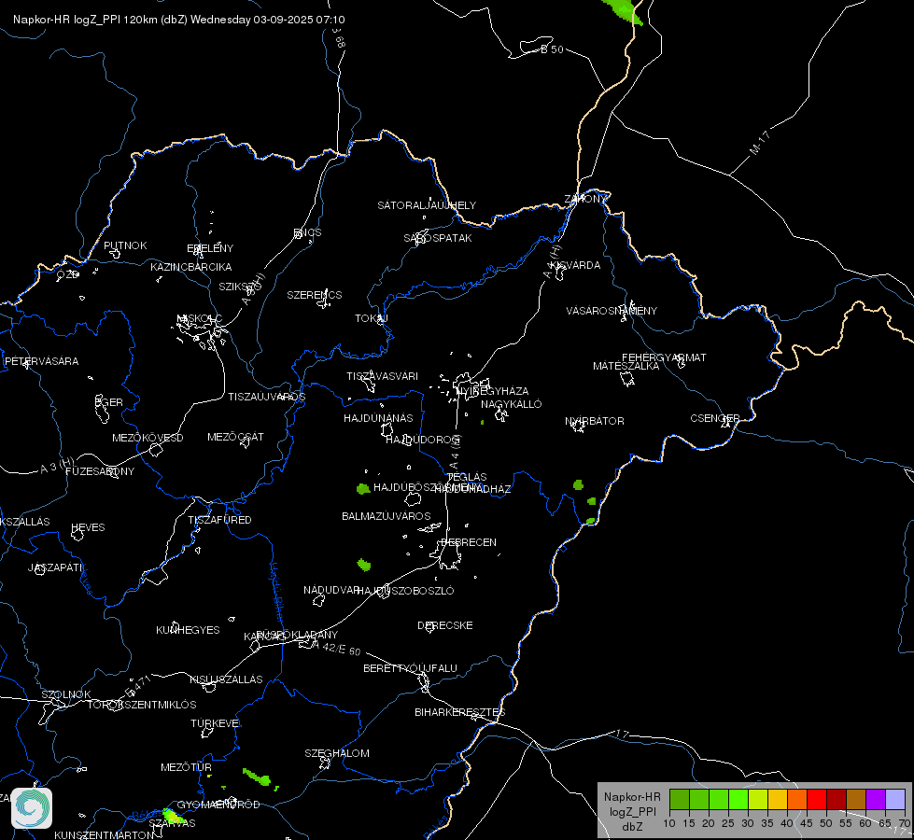Click the SÁROSPATAK label

coord(438,238)
